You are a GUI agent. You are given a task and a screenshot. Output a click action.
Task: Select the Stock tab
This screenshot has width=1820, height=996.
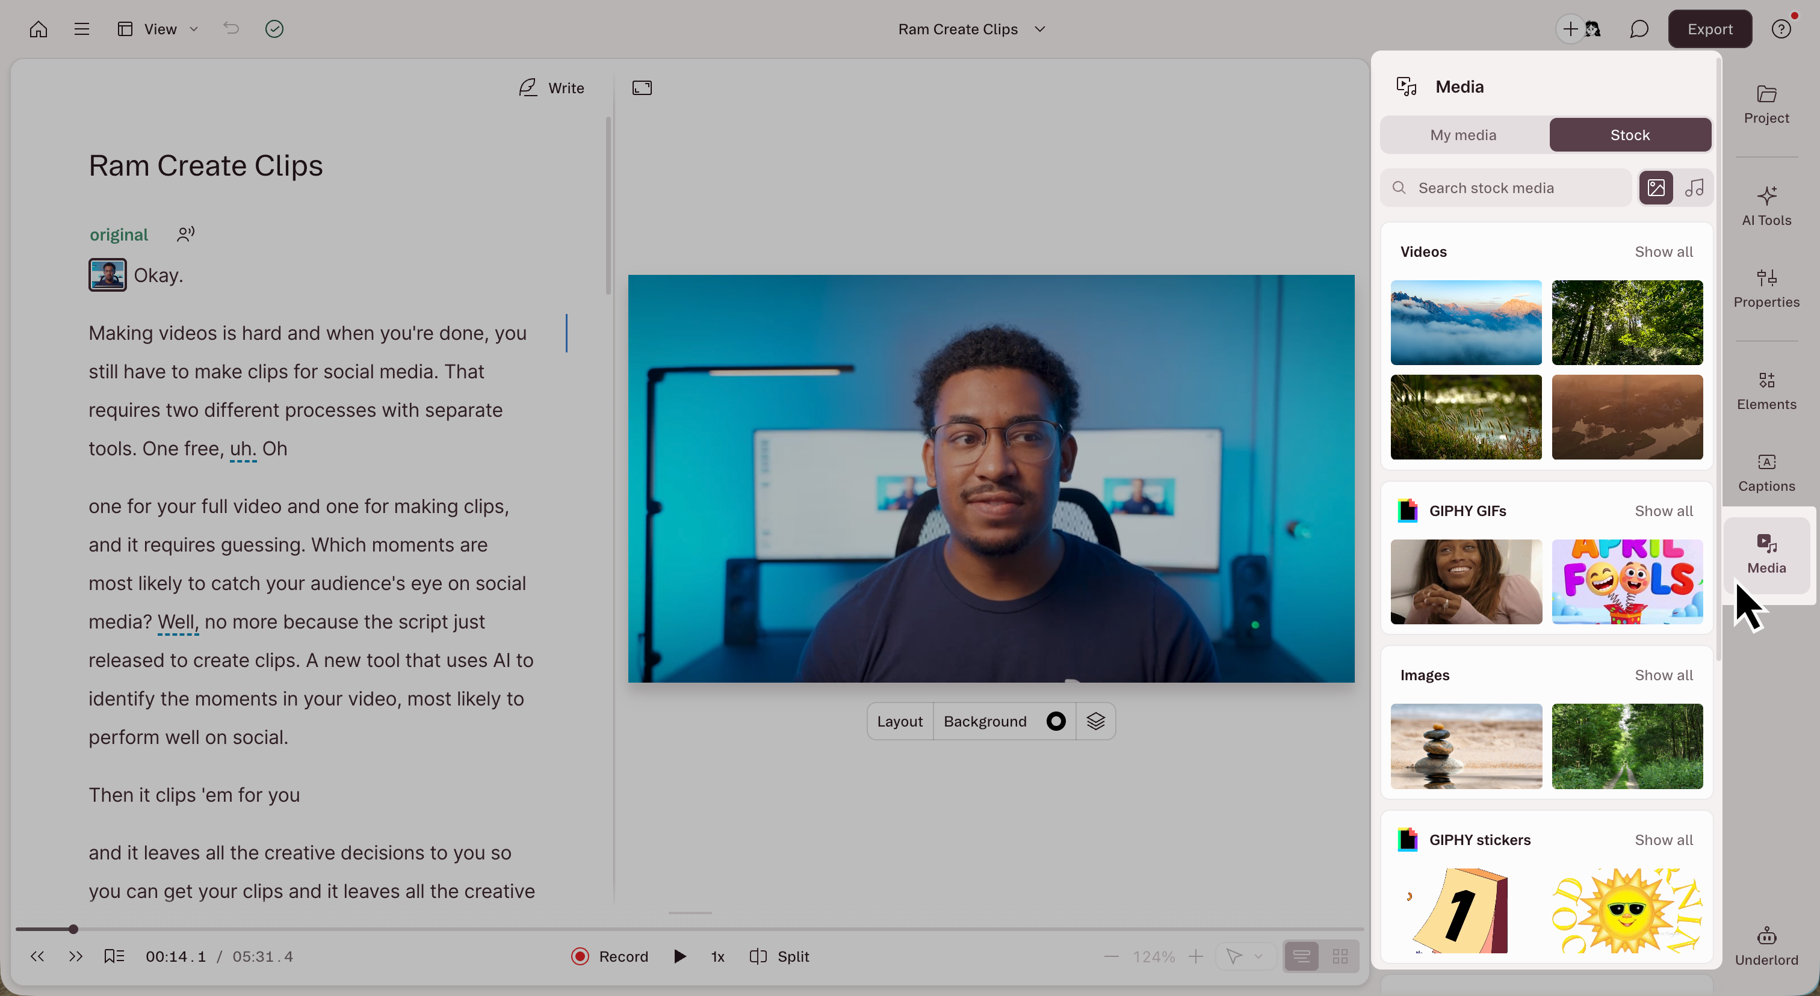tap(1629, 135)
